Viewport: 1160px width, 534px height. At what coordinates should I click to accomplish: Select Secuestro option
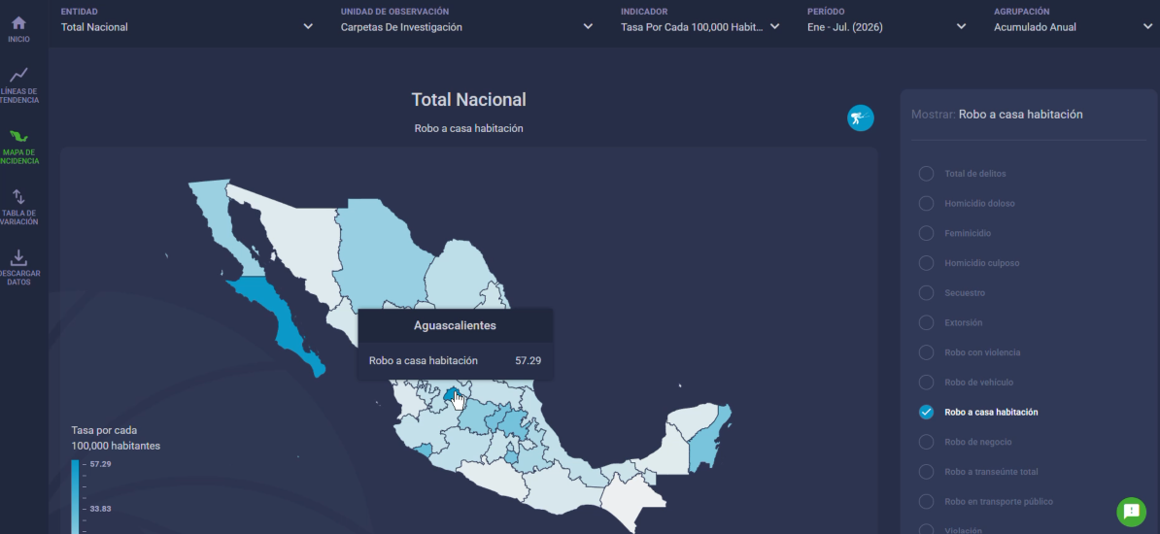(x=951, y=293)
